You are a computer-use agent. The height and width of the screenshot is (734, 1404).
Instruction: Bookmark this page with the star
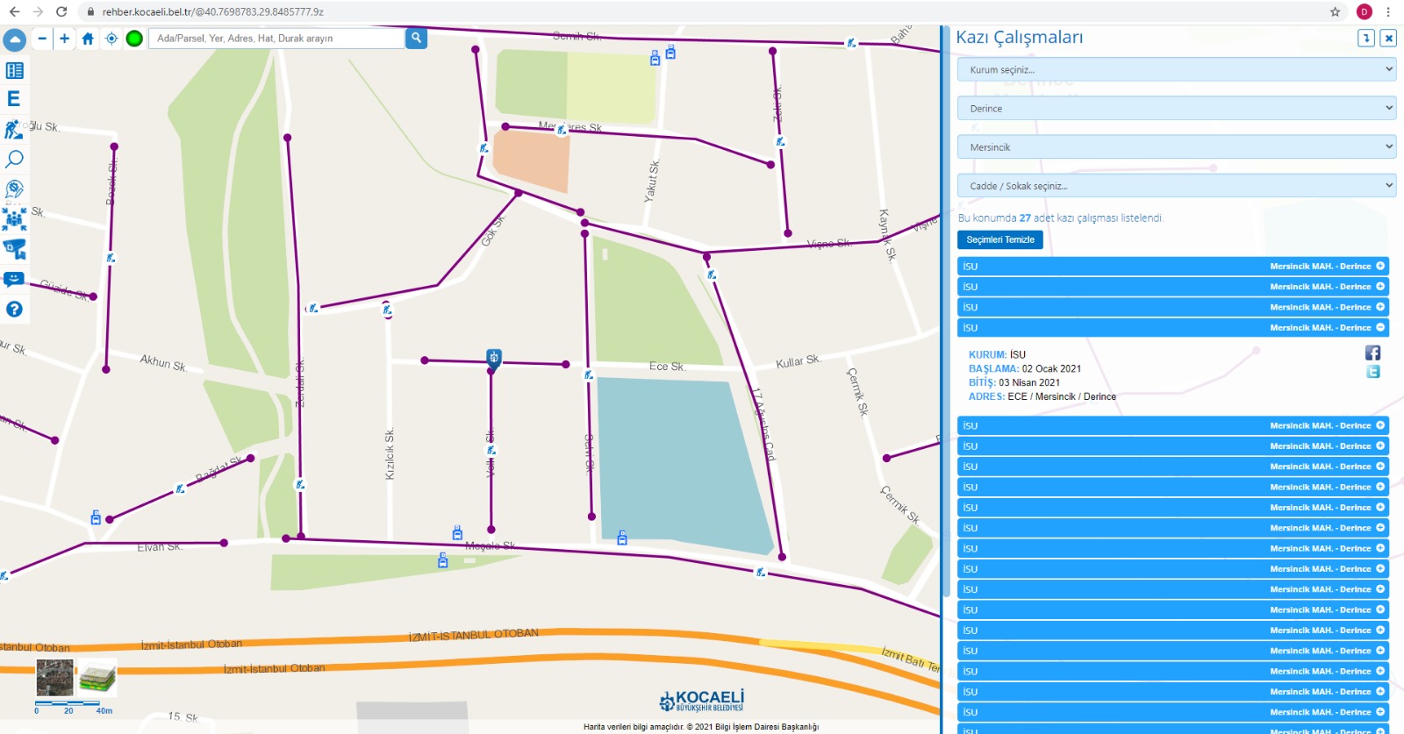coord(1335,11)
